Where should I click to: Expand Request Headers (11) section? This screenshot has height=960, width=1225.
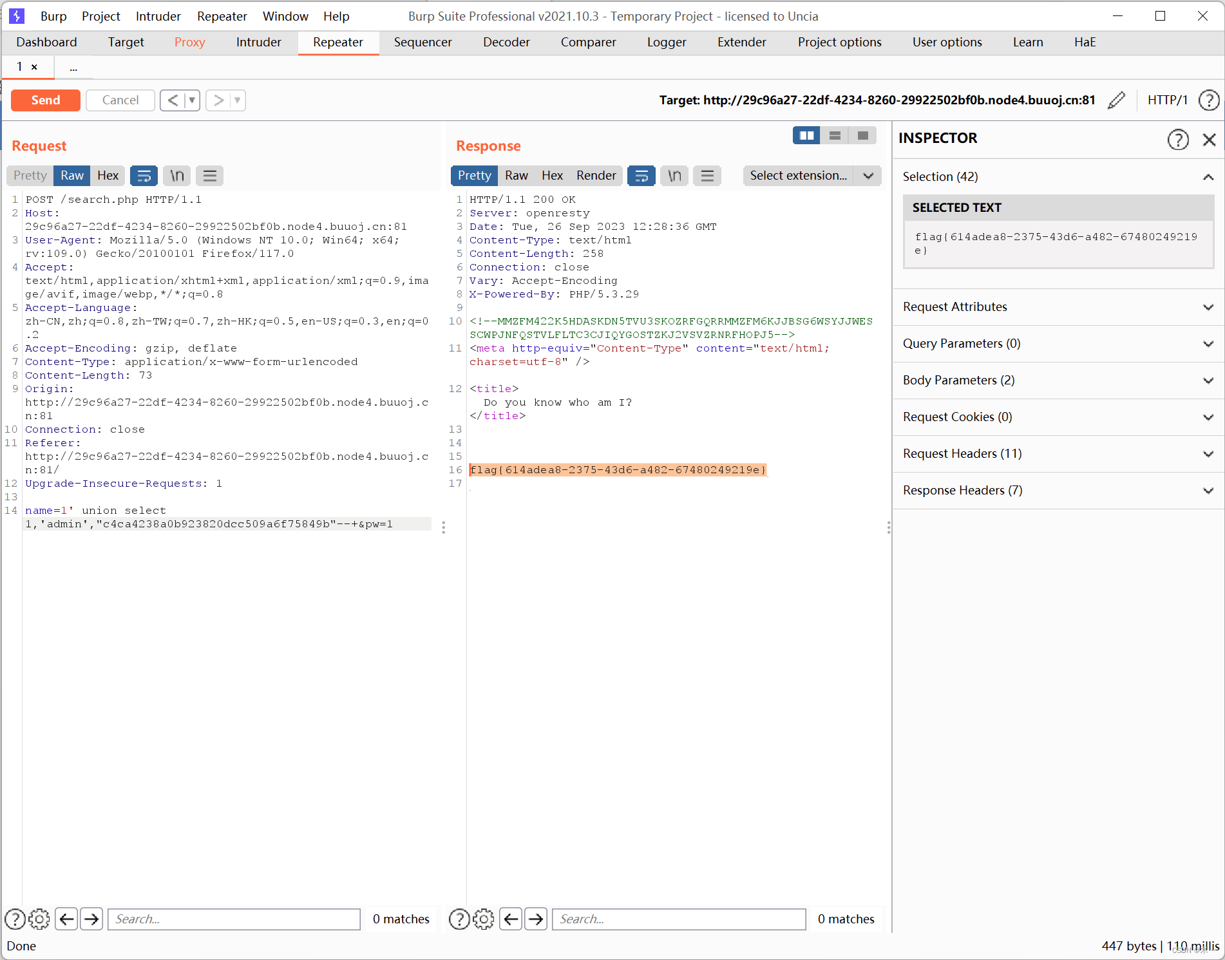(x=1058, y=454)
